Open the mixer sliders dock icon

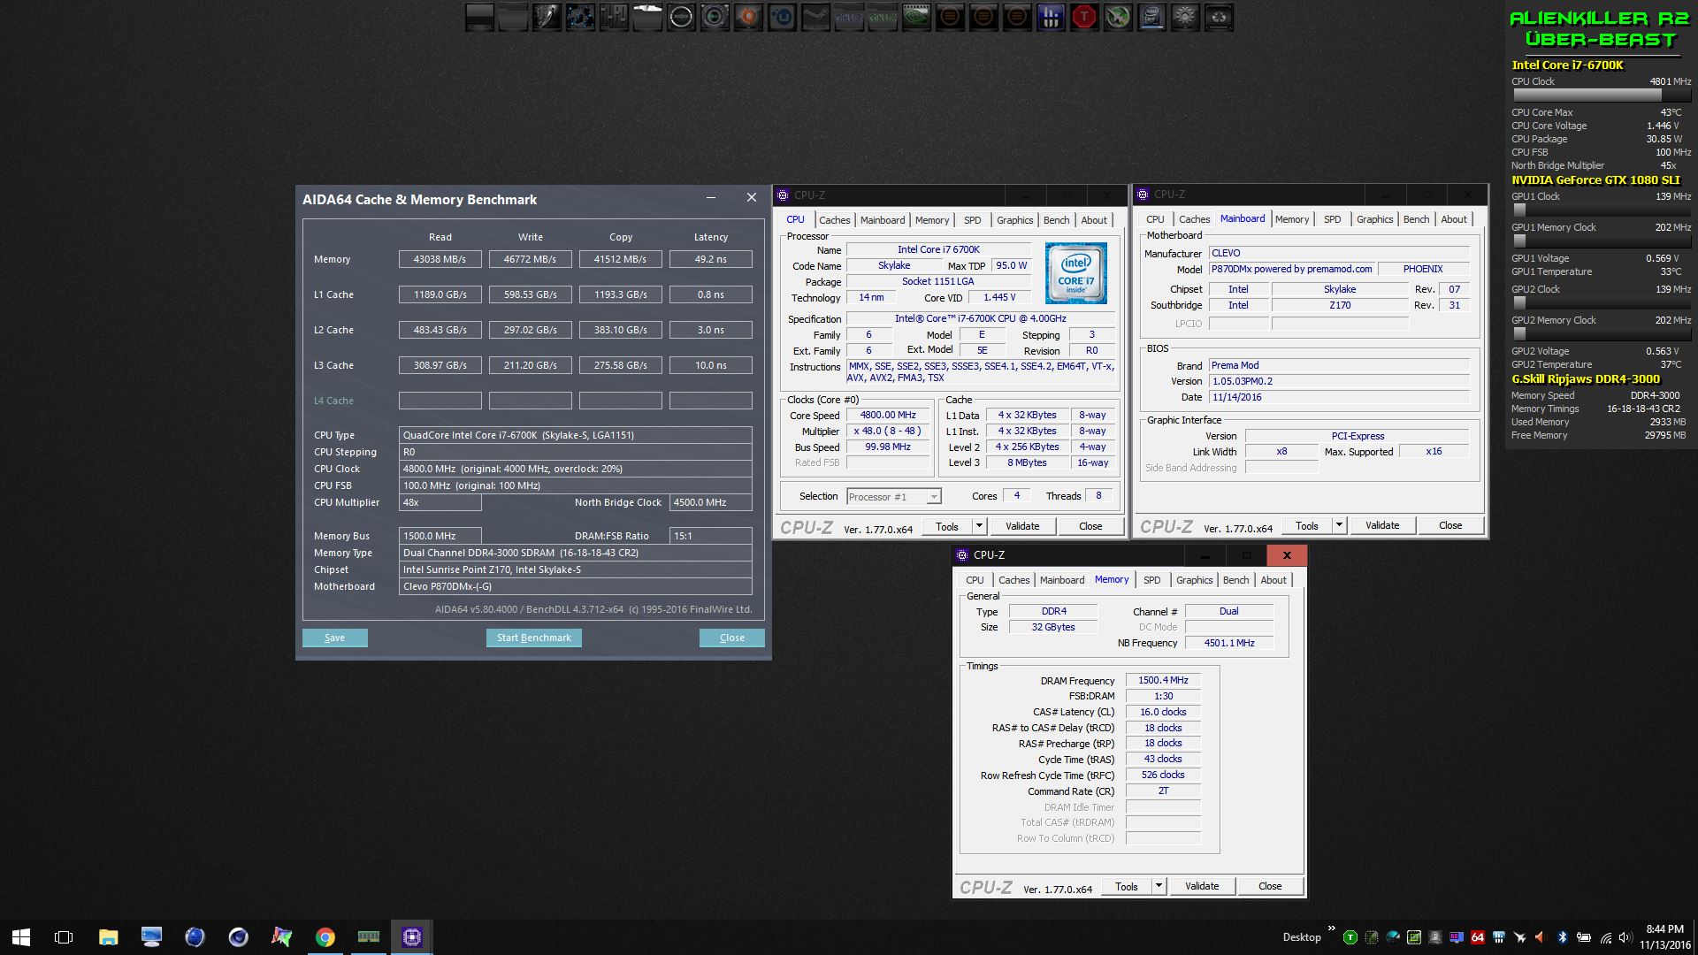point(614,17)
